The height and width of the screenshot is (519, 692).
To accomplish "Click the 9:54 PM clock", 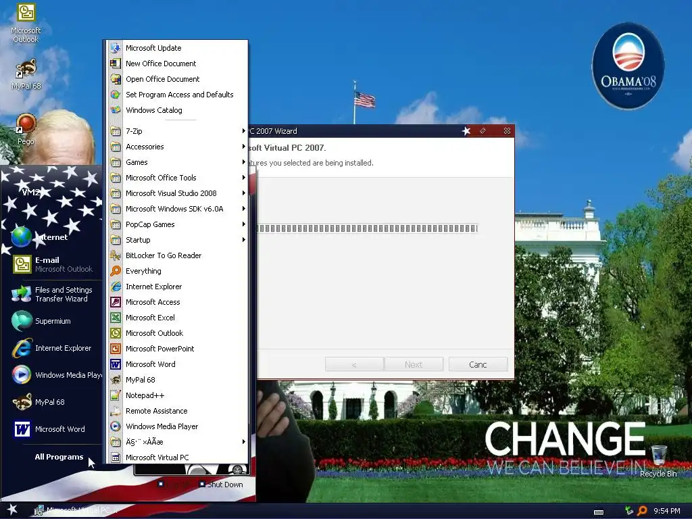I will click(x=666, y=511).
